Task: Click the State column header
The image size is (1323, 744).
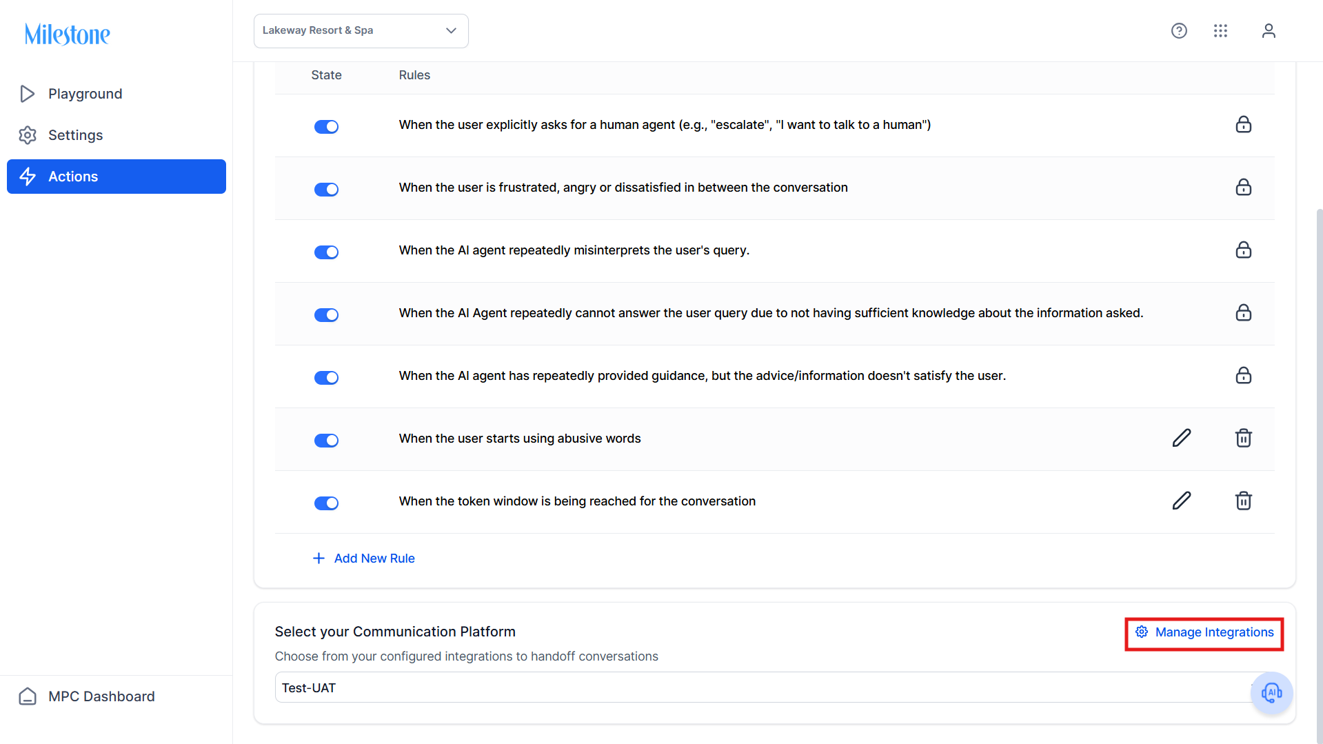Action: (326, 75)
